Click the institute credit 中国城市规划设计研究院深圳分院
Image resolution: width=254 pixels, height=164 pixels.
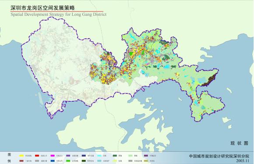[x=219, y=156]
